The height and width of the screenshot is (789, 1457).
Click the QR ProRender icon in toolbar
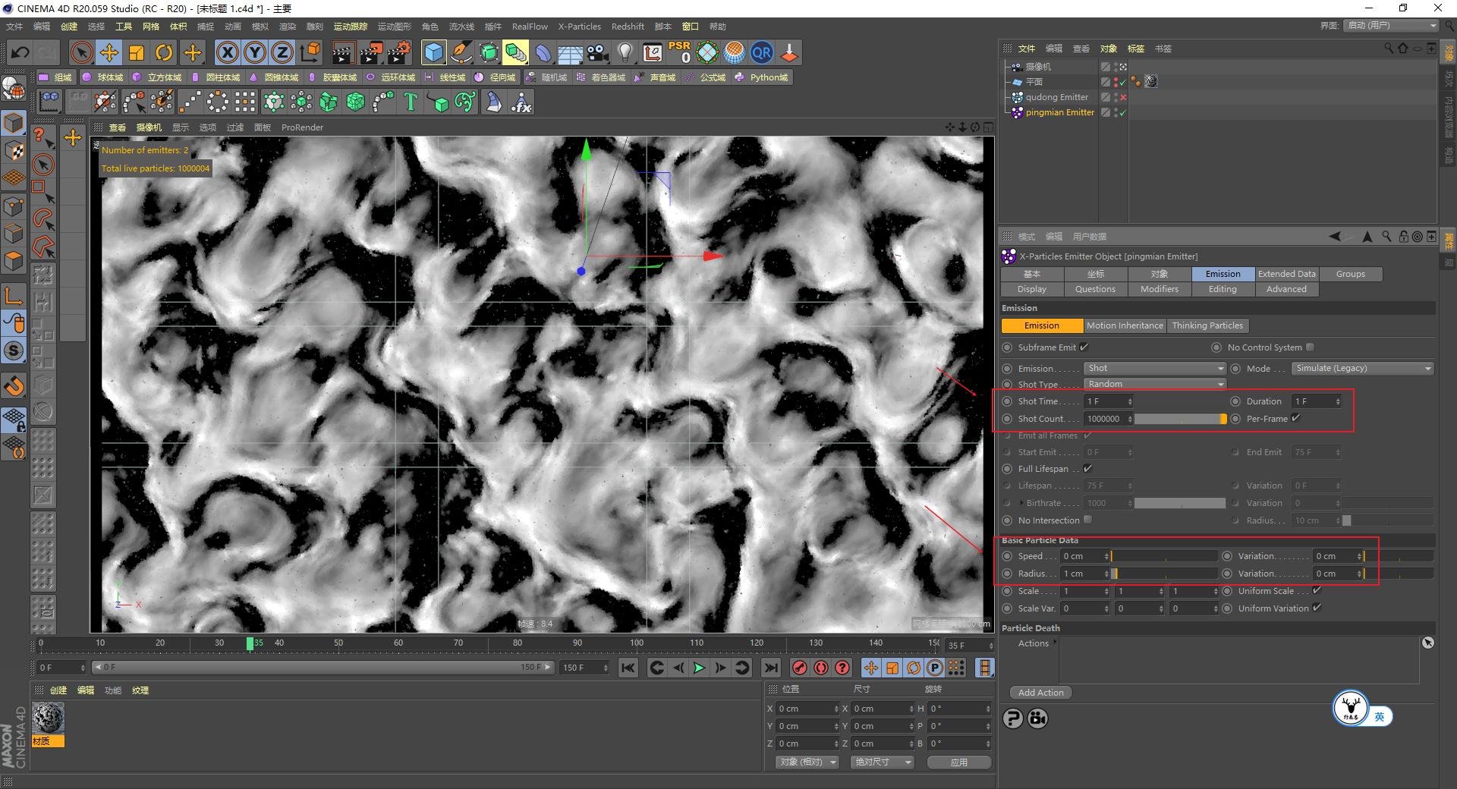pos(762,52)
